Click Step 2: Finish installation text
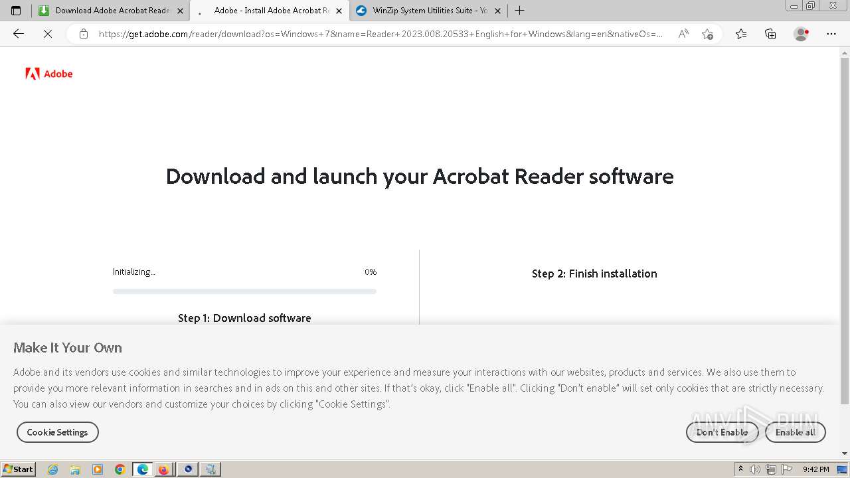The image size is (850, 478). pos(594,274)
